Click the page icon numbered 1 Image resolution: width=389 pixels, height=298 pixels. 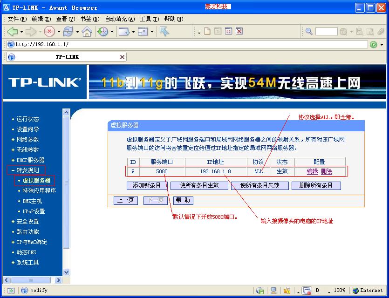pyautogui.click(x=218, y=31)
